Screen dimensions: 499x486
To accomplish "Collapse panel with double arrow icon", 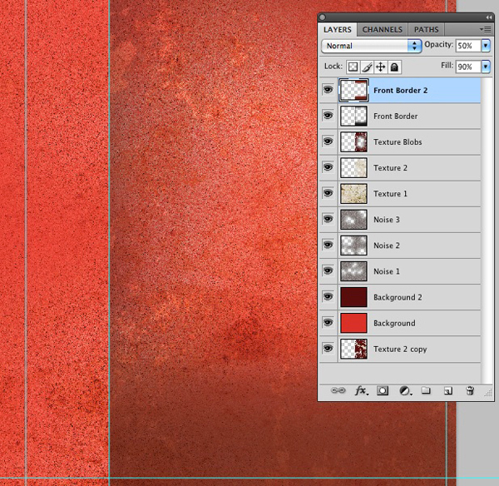I will pyautogui.click(x=488, y=17).
